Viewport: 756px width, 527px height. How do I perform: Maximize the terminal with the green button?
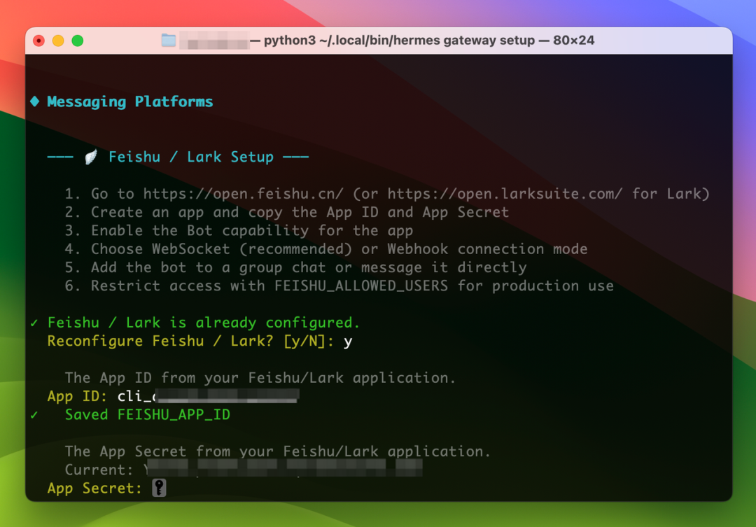point(77,41)
